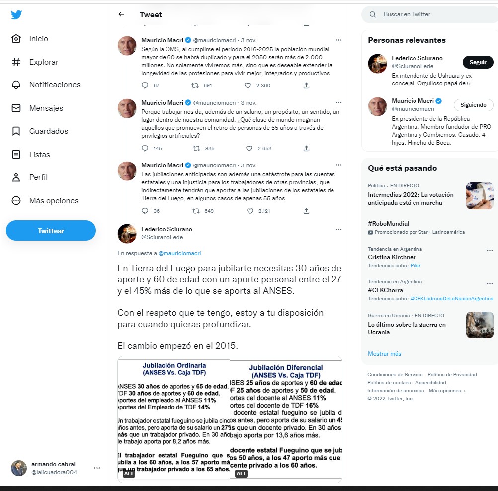Share the tweet with 2.121 likes
The height and width of the screenshot is (491, 498).
click(306, 211)
